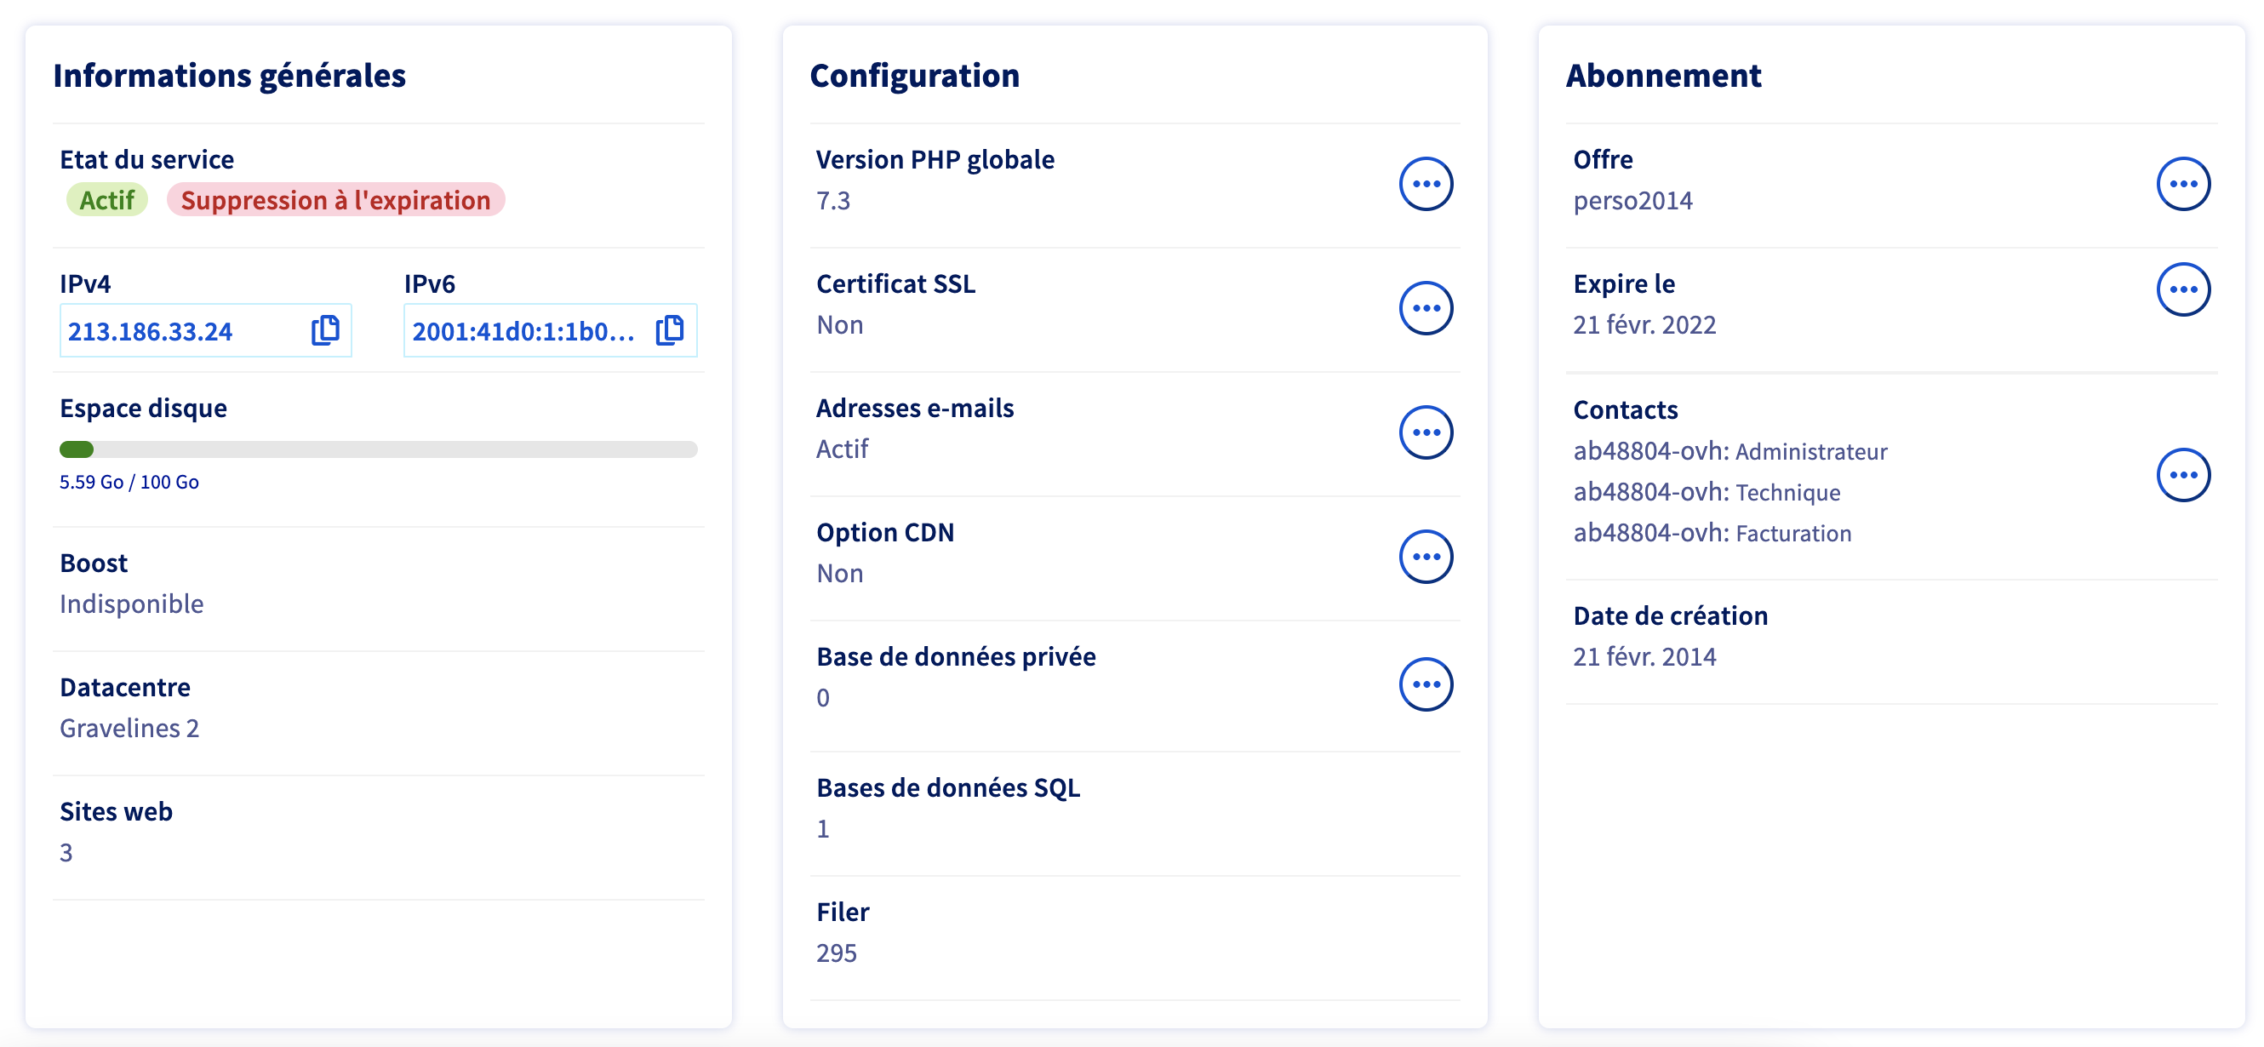2264x1047 pixels.
Task: Click the ab48804-ovh Facturation contact
Action: pos(1711,533)
